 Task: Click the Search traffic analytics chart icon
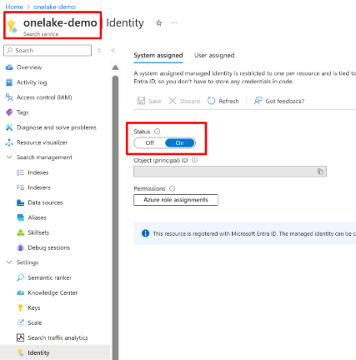pos(20,337)
